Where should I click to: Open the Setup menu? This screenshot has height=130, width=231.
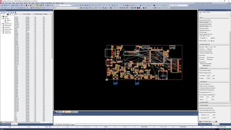14,3
